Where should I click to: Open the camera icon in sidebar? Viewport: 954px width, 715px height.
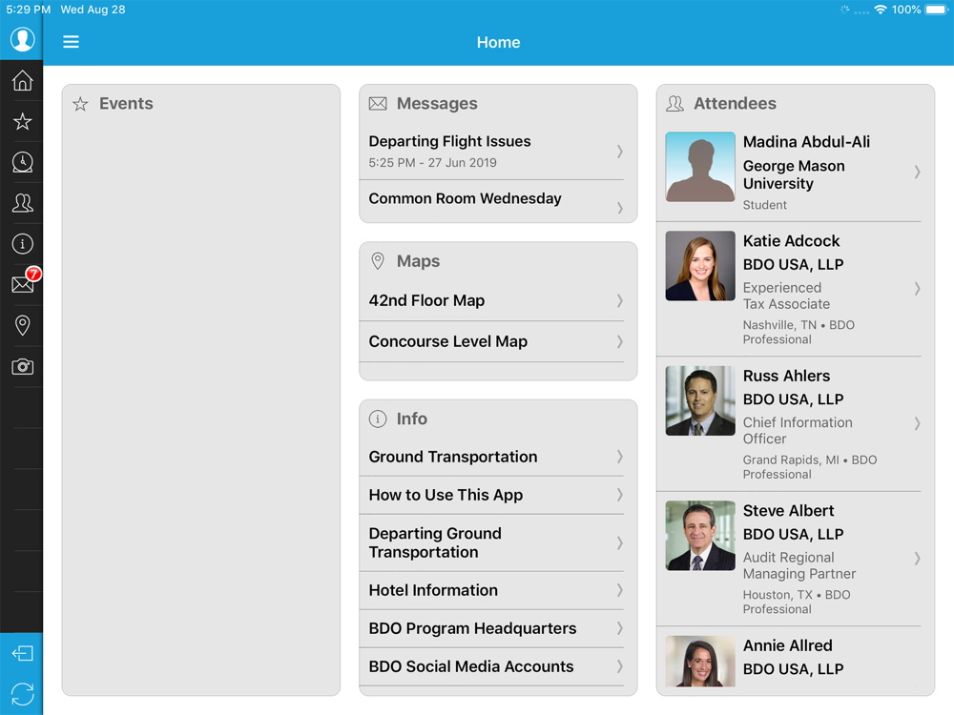pyautogui.click(x=23, y=367)
